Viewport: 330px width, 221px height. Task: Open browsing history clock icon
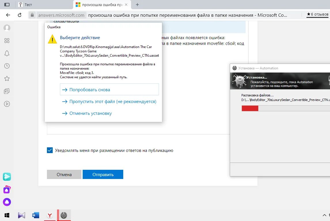tap(7, 66)
